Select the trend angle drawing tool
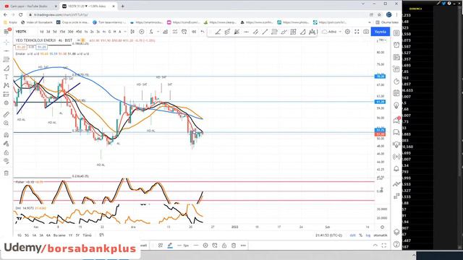 218,32
